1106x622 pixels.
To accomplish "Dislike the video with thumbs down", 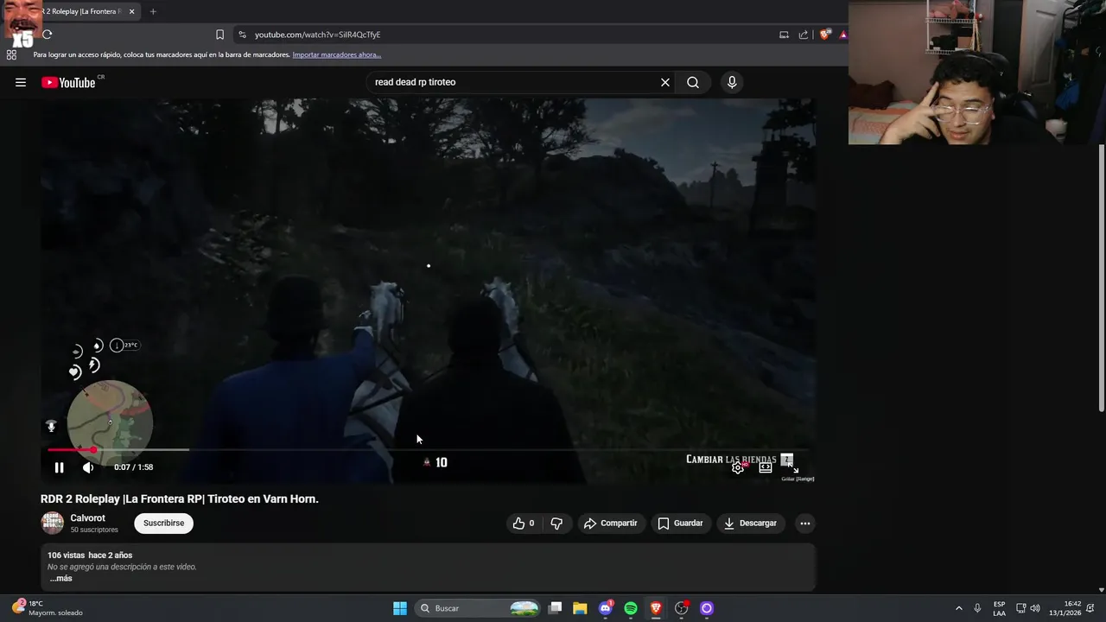I will [556, 523].
